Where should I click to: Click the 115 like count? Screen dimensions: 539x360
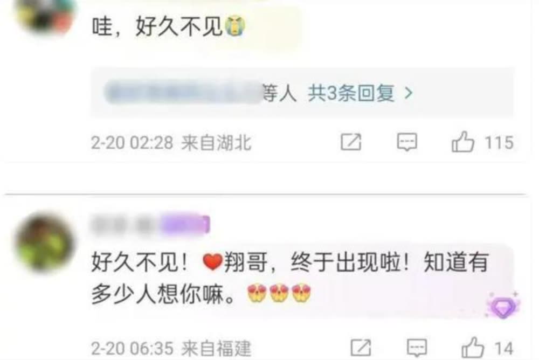point(499,142)
